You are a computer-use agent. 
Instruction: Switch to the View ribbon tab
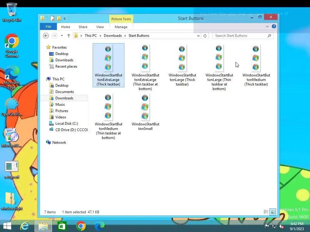[100, 27]
